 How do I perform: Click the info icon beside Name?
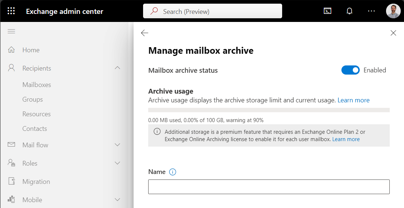pos(173,172)
